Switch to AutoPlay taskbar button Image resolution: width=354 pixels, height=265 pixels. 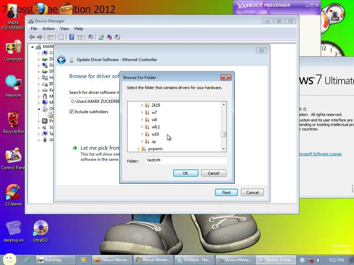point(56,260)
